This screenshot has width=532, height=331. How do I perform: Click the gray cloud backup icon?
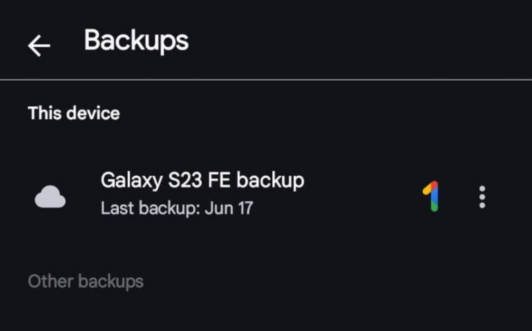(x=50, y=198)
